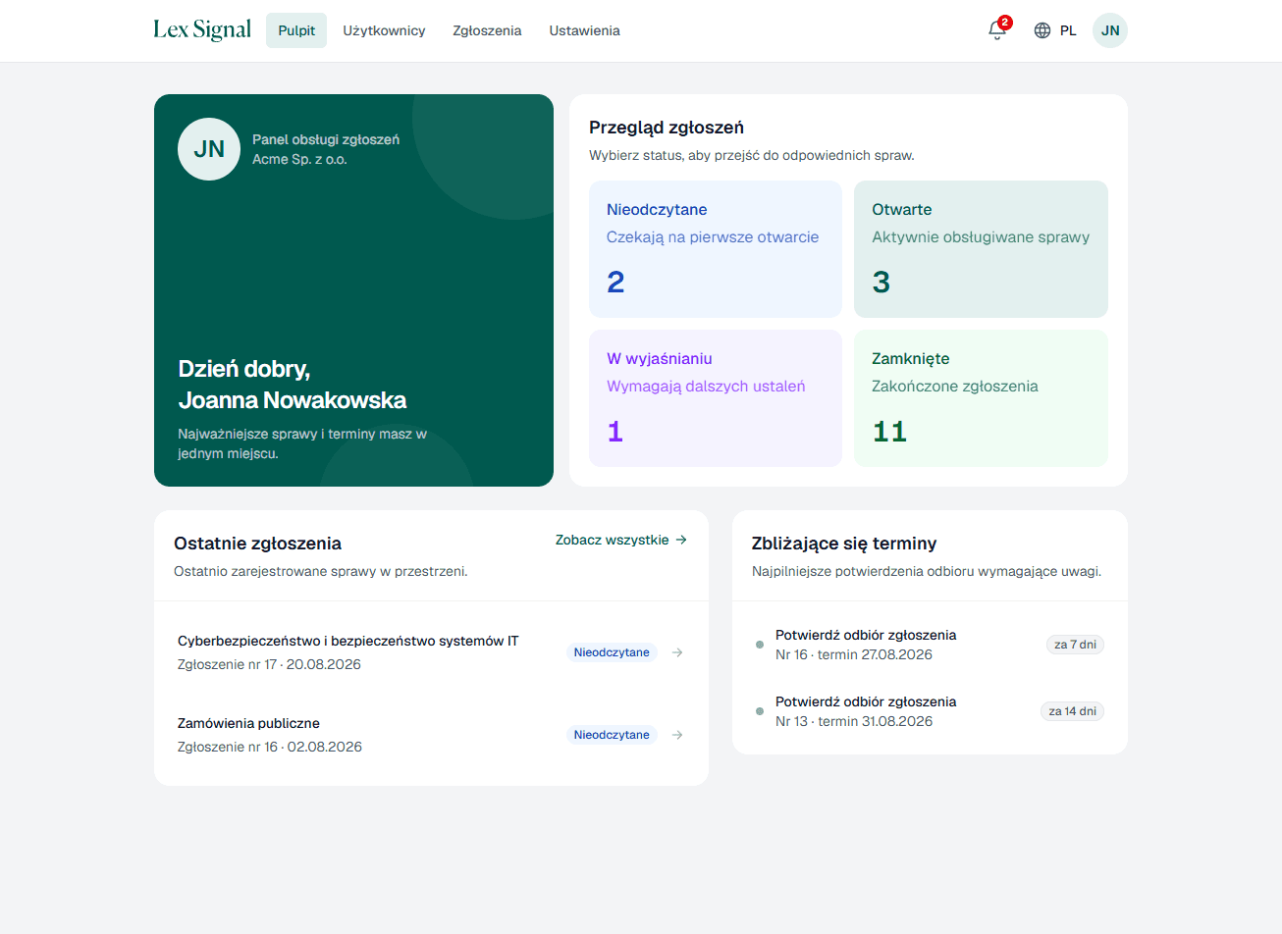The image size is (1282, 934).
Task: Click the globe language icon
Action: (x=1042, y=30)
